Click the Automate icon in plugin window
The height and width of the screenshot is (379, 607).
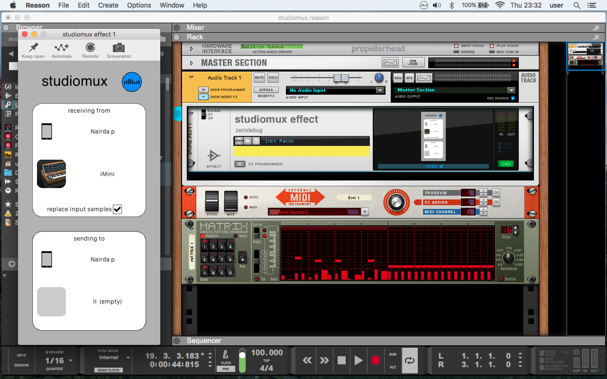[62, 47]
